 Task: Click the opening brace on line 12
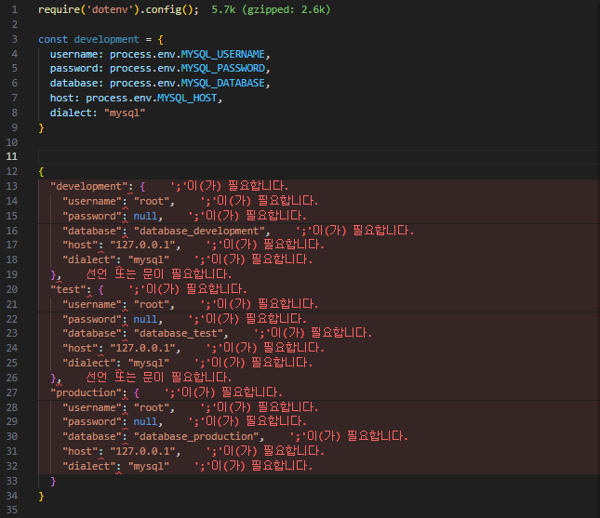coord(41,172)
